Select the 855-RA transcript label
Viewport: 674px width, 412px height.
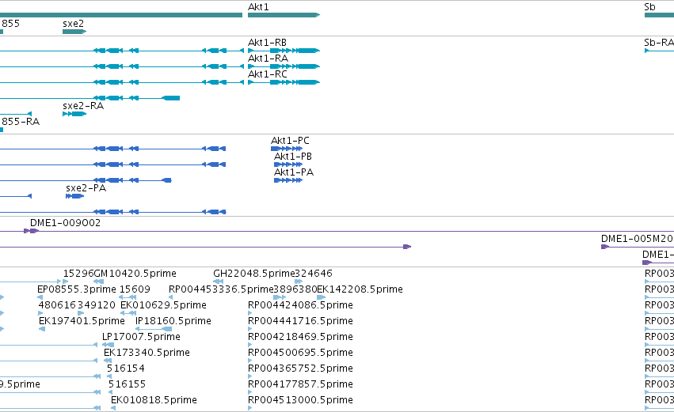point(21,122)
